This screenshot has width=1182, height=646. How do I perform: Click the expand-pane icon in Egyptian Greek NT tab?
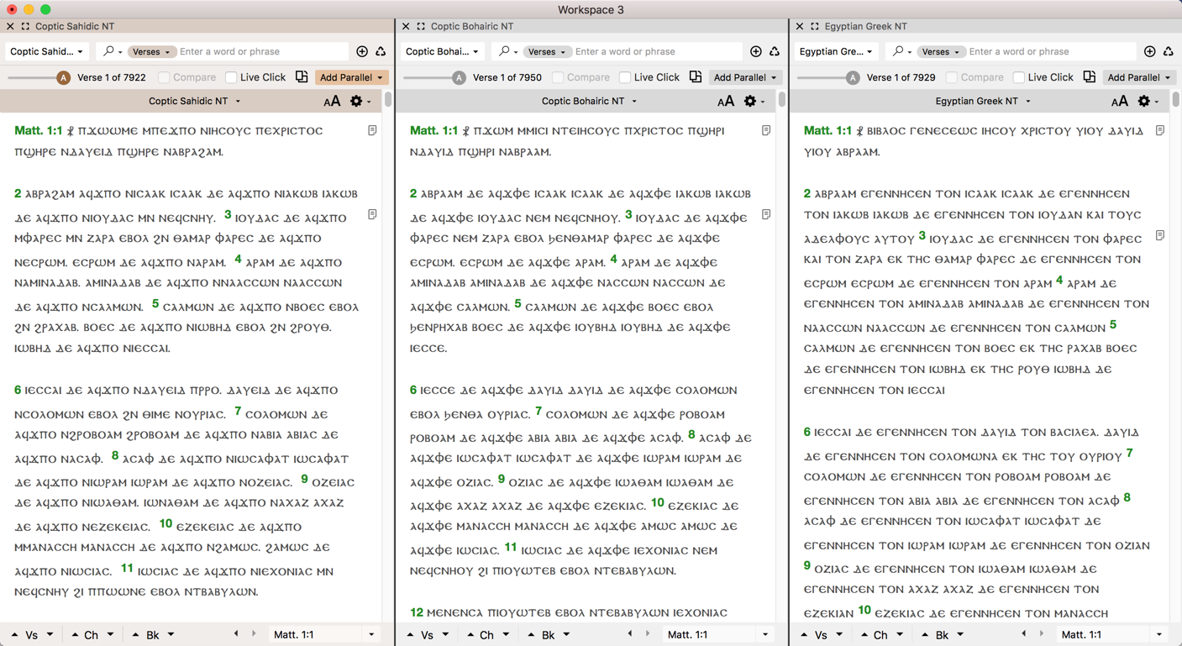(x=814, y=27)
